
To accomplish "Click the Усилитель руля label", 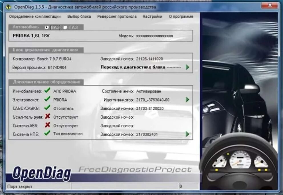I will pos(28,117).
